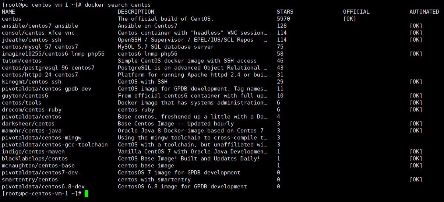Screen dimensions: 444x202
Task: Click the OFFICIAL column header
Action: click(x=356, y=12)
